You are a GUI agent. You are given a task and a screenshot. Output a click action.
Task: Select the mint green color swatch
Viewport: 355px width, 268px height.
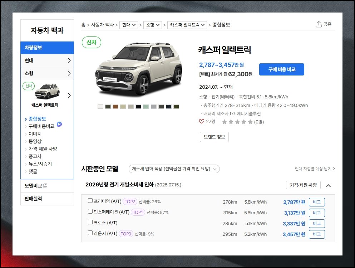coord(146,107)
